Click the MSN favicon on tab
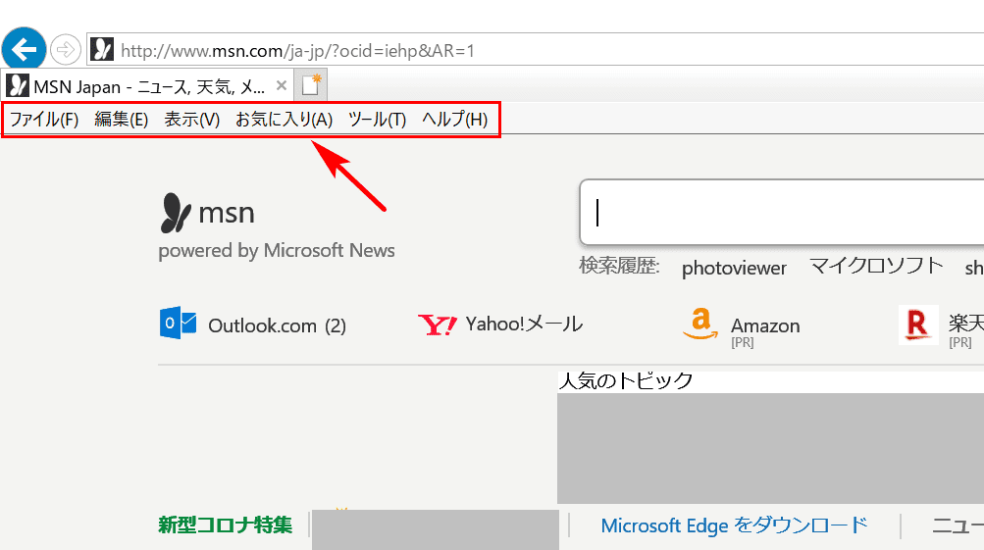The width and height of the screenshot is (984, 550). tap(18, 85)
